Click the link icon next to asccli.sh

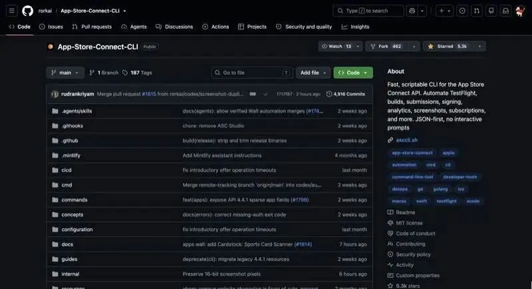click(390, 140)
